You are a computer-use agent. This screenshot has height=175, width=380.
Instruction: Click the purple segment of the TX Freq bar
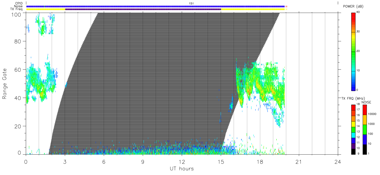(143, 9)
